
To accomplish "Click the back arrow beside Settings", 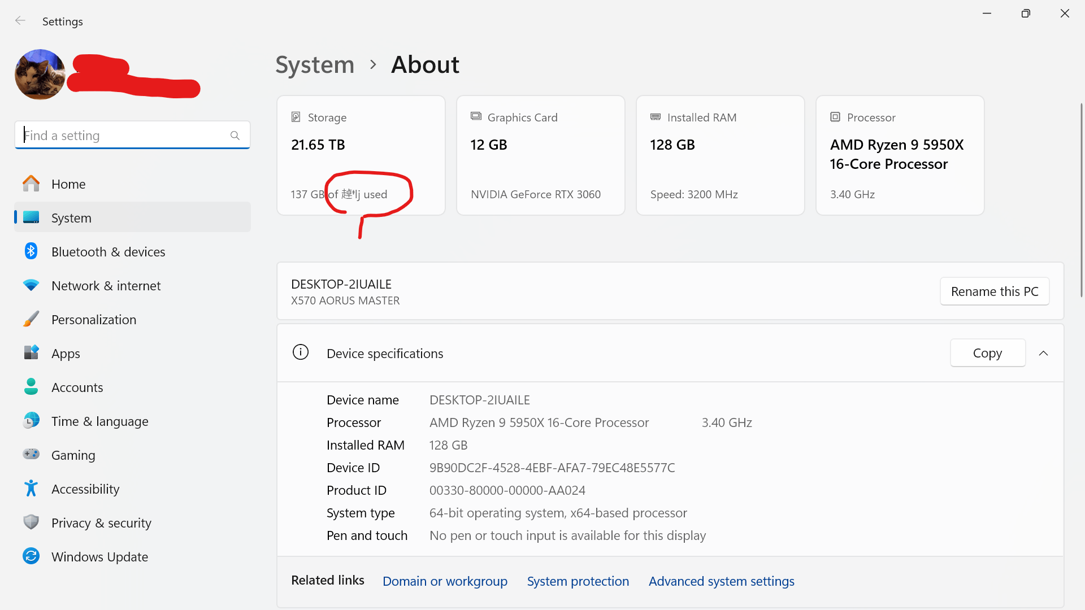I will (x=20, y=21).
